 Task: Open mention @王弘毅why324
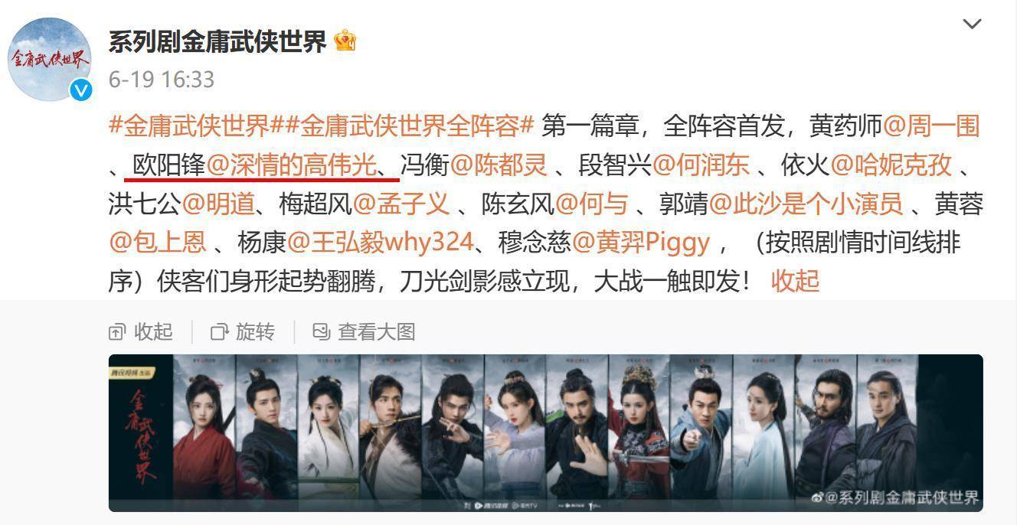click(x=380, y=243)
